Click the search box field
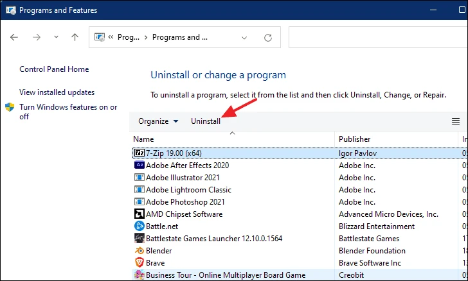The width and height of the screenshot is (468, 281). point(378,38)
